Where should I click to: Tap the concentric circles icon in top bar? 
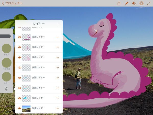(x=141, y=3)
